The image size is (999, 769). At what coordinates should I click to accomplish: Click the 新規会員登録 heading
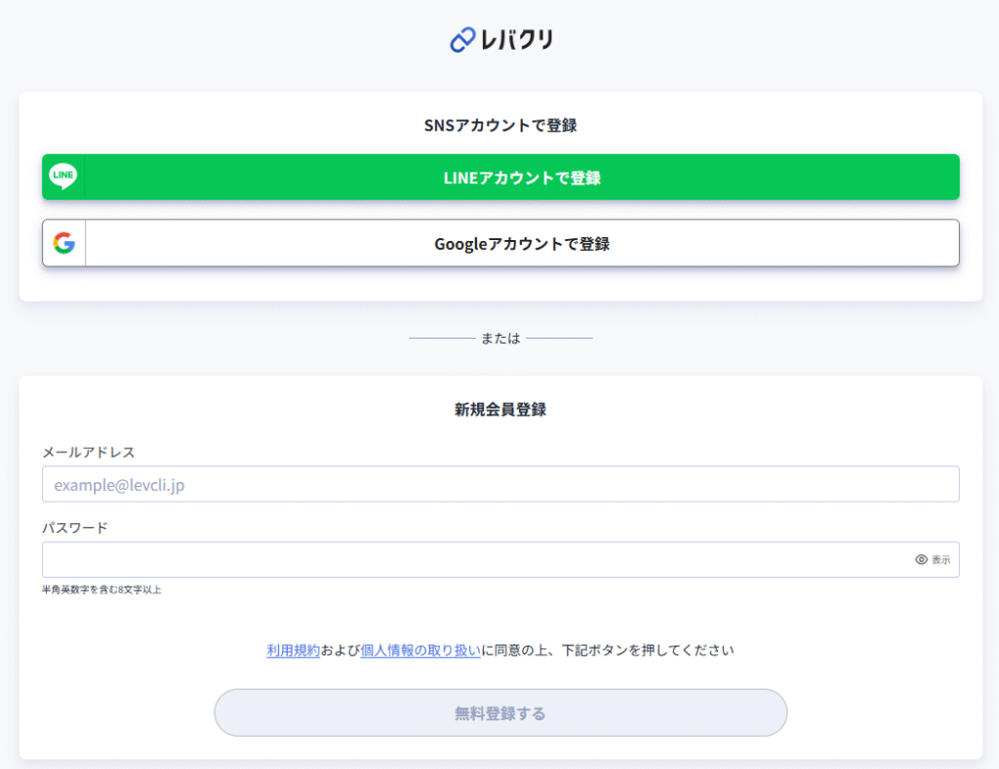click(500, 409)
